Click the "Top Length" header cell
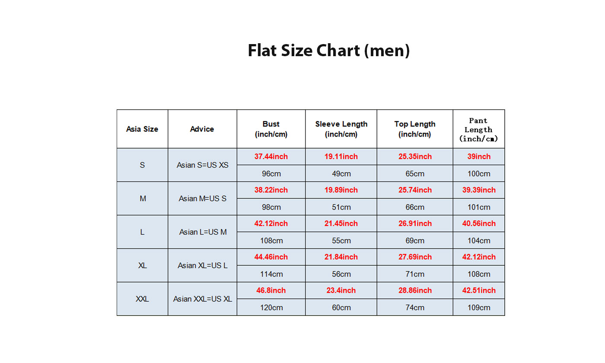605x363 pixels. pyautogui.click(x=414, y=129)
